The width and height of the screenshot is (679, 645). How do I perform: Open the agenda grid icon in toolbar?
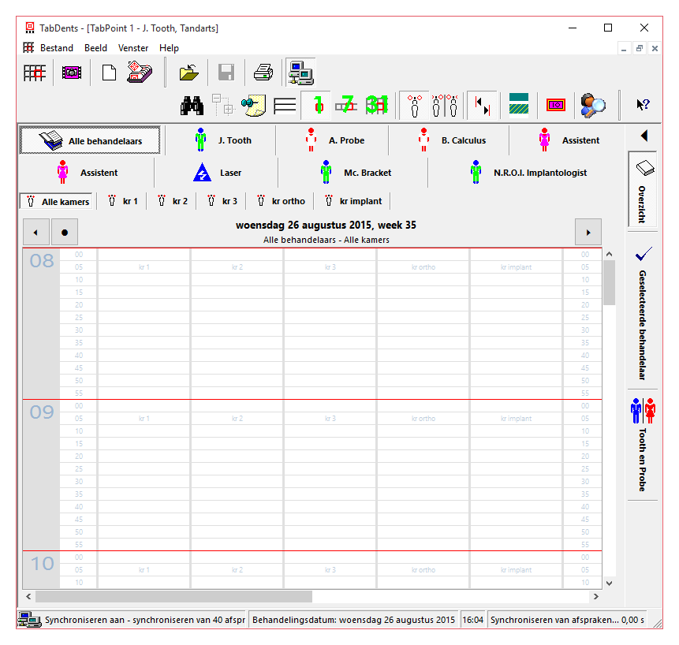(x=35, y=73)
